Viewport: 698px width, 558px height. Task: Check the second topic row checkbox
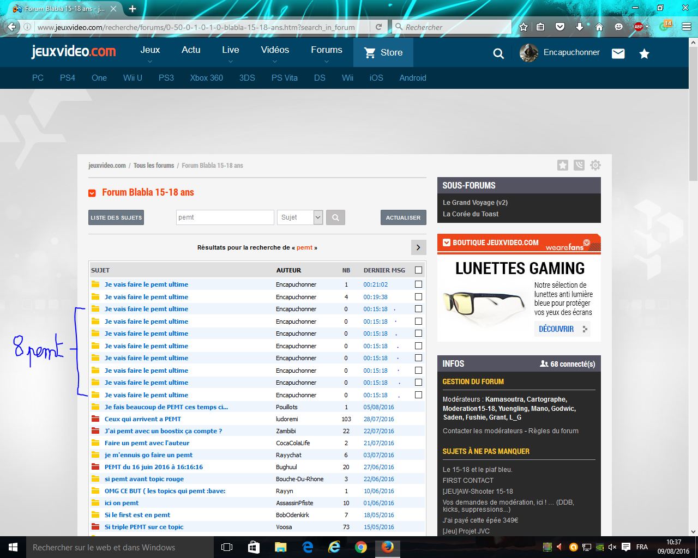418,297
